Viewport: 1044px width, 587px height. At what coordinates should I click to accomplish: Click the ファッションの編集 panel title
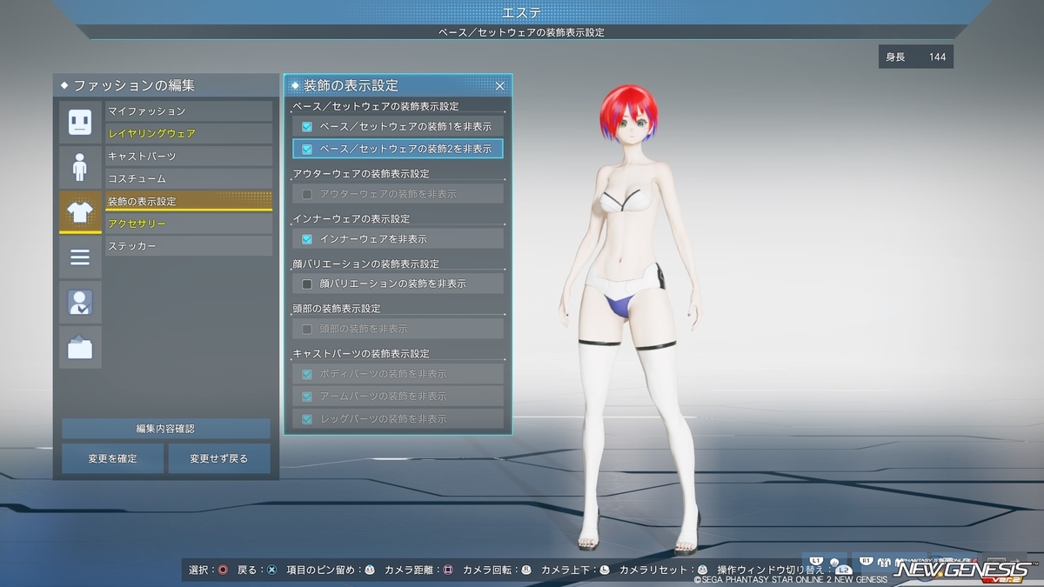(x=134, y=85)
